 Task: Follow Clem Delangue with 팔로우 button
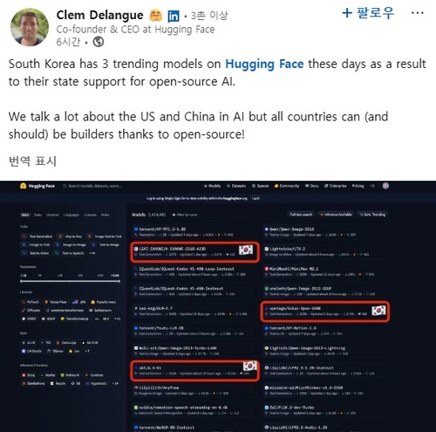coord(368,13)
